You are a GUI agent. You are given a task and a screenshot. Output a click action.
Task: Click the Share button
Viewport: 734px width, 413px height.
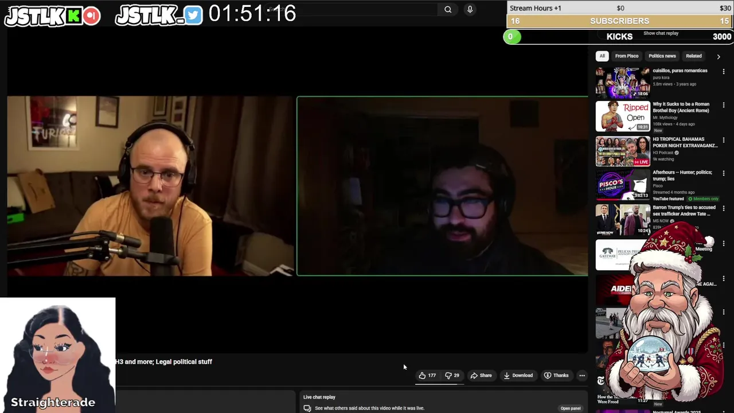481,376
